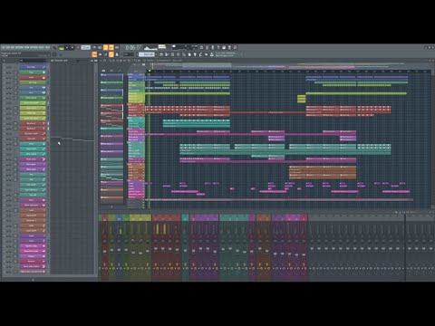The image size is (435, 326).
Task: Select the topmost blue channel in Channel rack
Action: pos(33,67)
